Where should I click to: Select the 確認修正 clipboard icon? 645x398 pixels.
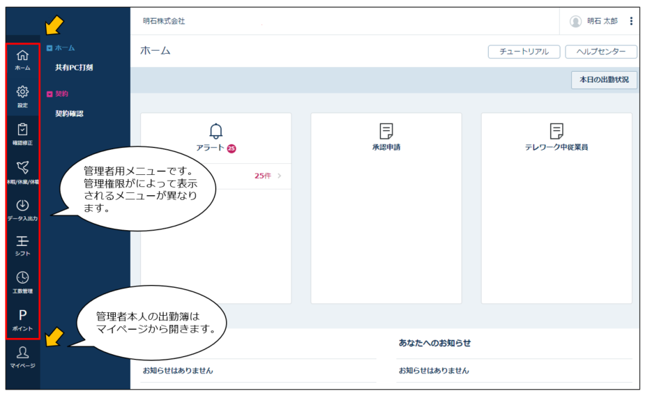(x=22, y=129)
